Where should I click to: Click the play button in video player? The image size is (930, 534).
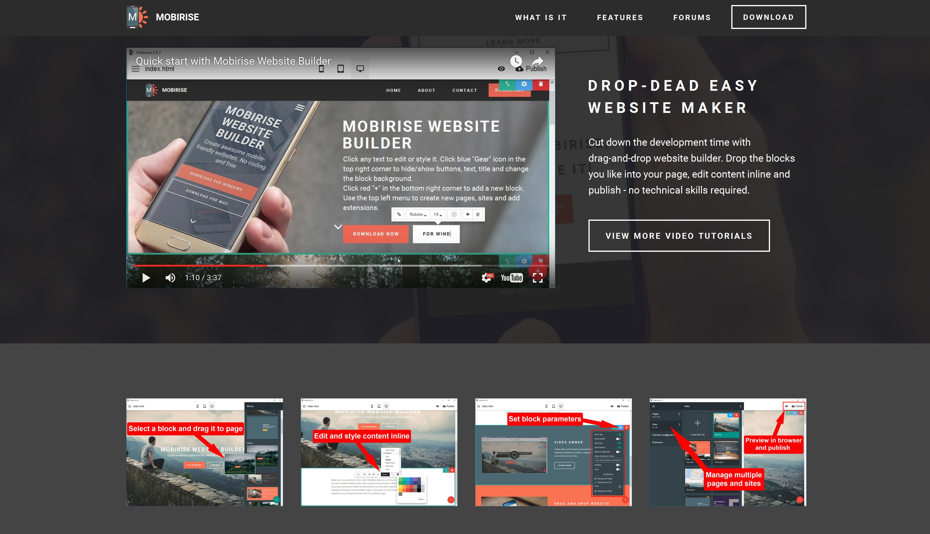click(x=145, y=277)
